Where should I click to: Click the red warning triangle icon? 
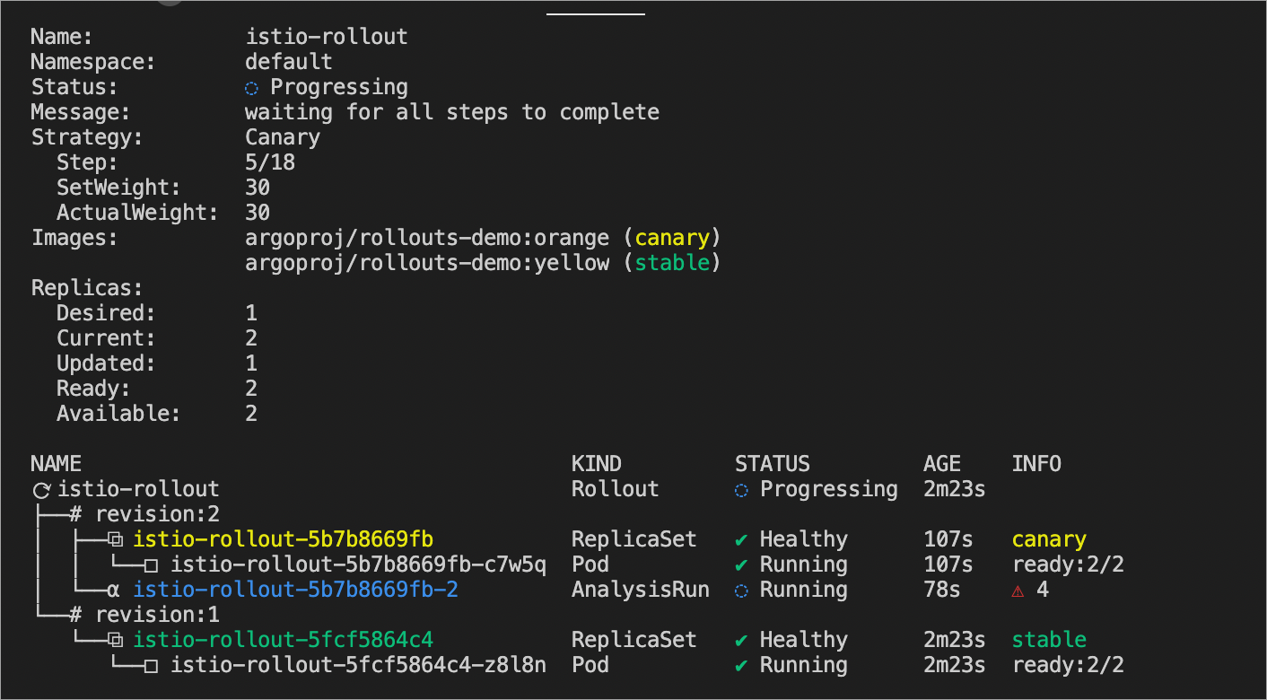click(1018, 591)
